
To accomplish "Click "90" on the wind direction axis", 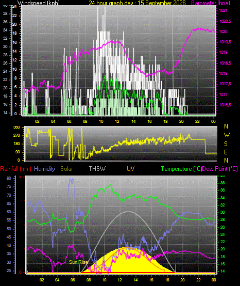I will click(x=18, y=152).
